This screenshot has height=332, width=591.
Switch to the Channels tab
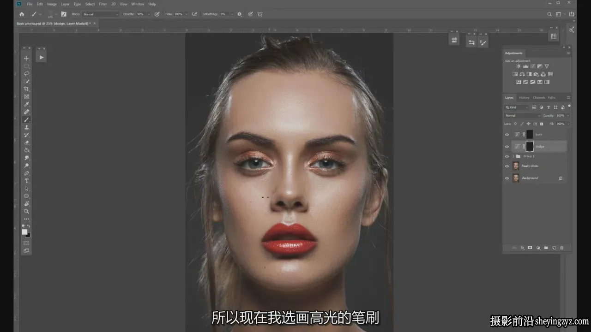coord(539,98)
